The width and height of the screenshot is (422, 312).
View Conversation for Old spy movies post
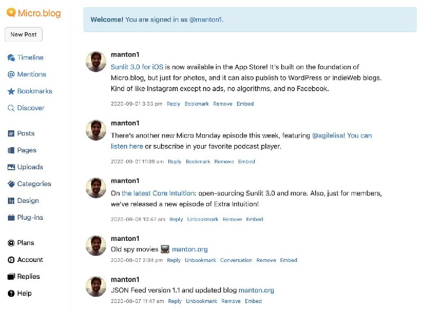tap(236, 260)
